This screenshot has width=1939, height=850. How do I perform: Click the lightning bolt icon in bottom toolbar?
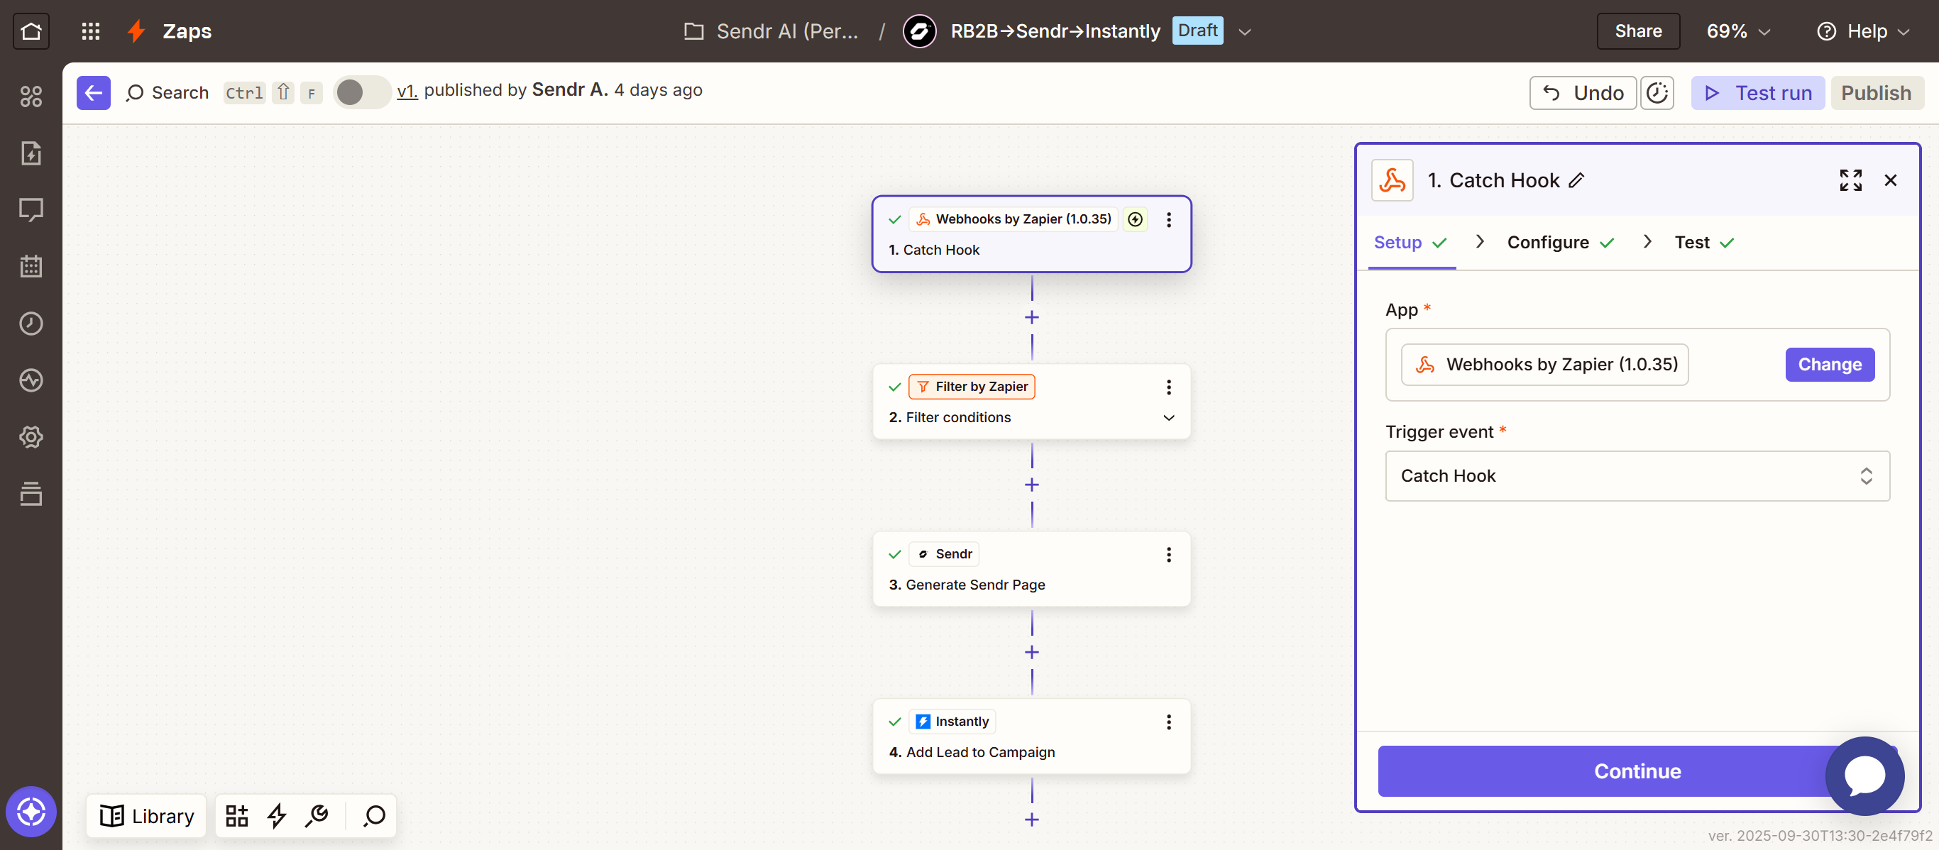[277, 815]
